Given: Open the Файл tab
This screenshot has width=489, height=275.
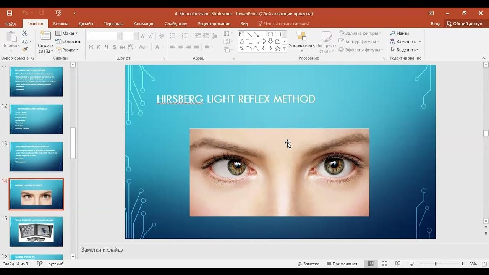Looking at the screenshot, I should click(x=11, y=24).
